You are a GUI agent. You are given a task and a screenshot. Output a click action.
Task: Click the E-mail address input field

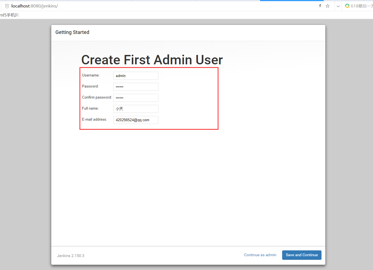pos(136,120)
